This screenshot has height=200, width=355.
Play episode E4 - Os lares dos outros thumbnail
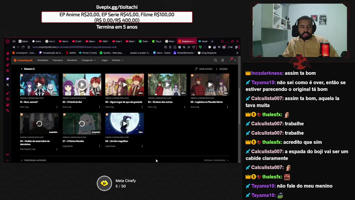(167, 84)
